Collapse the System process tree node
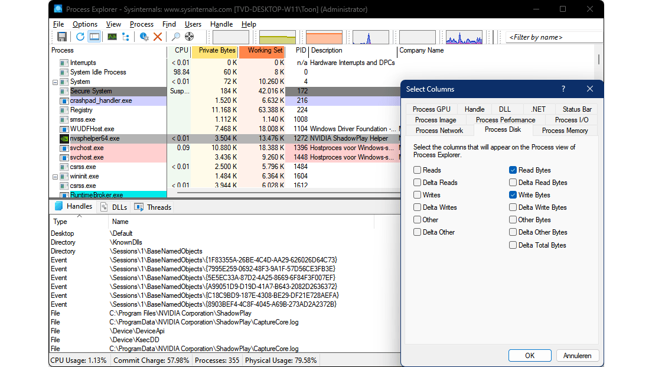Image resolution: width=652 pixels, height=367 pixels. (x=55, y=82)
